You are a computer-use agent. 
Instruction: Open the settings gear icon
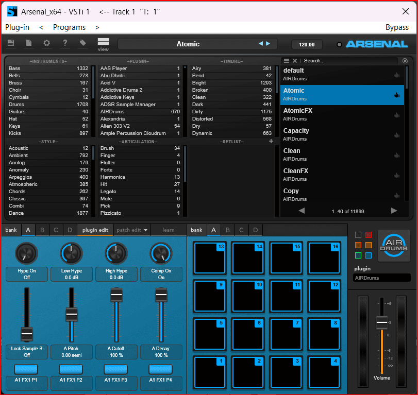pyautogui.click(x=47, y=44)
